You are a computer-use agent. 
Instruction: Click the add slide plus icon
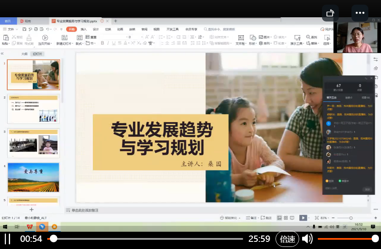pos(31,209)
